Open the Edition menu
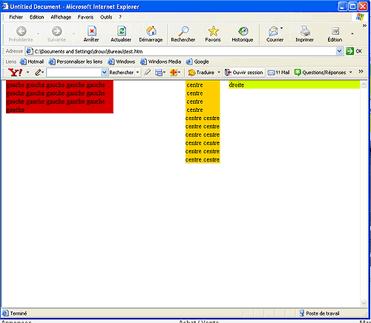Image resolution: width=371 pixels, height=323 pixels. (x=37, y=17)
